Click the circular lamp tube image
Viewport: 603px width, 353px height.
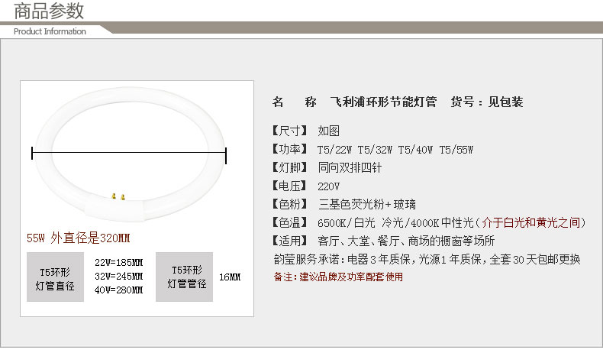(129, 154)
